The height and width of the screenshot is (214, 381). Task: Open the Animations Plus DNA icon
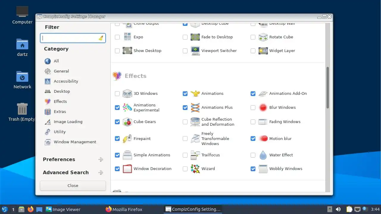(x=195, y=108)
